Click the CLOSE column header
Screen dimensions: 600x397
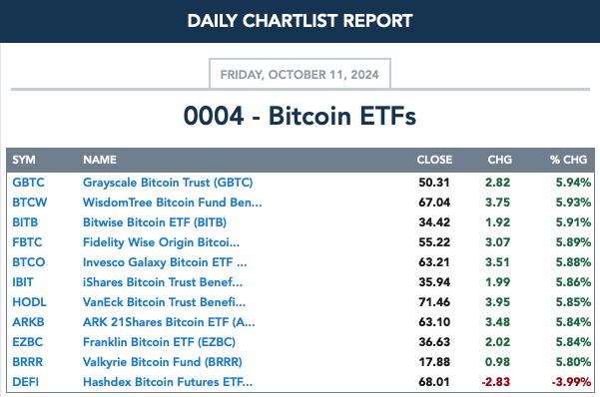coord(434,160)
